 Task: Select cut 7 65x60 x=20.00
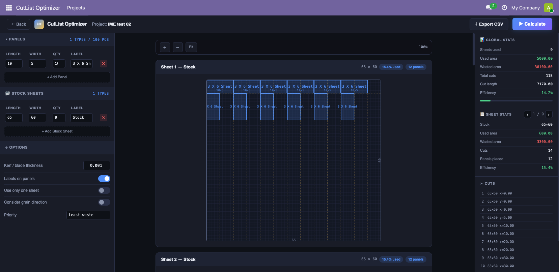516,242
